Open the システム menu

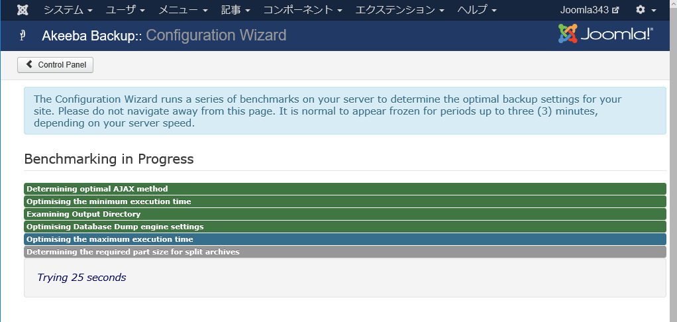click(x=68, y=10)
